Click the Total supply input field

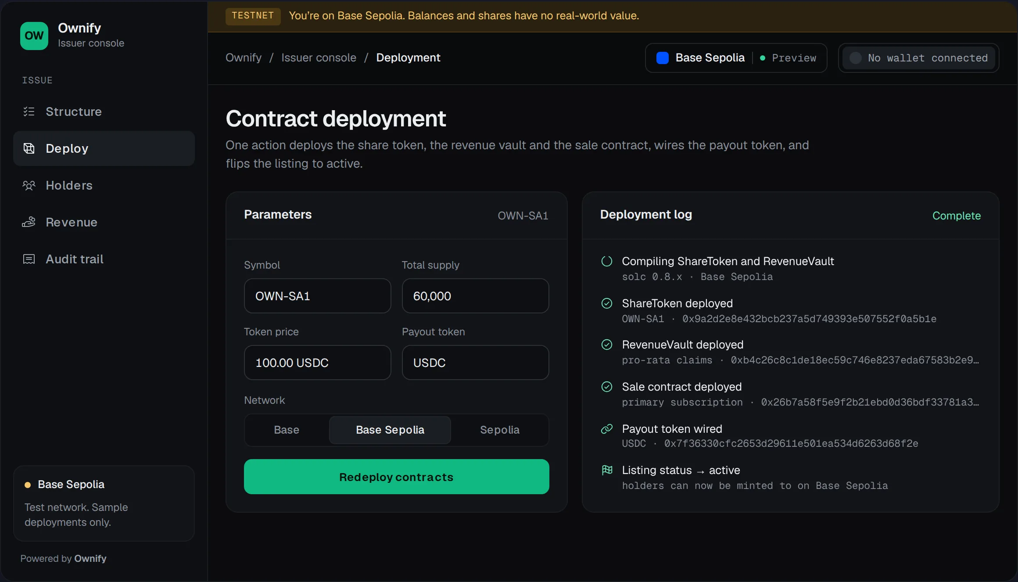coord(476,296)
